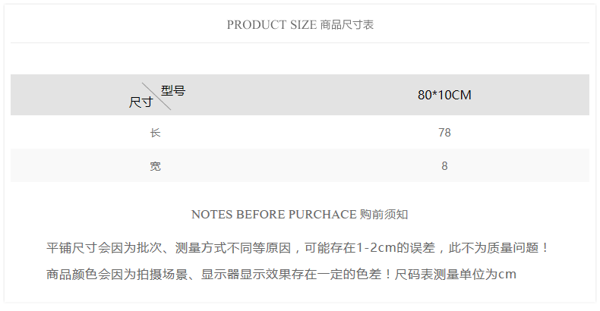Select the width value 8
Screen dimensions: 600x311
[444, 166]
